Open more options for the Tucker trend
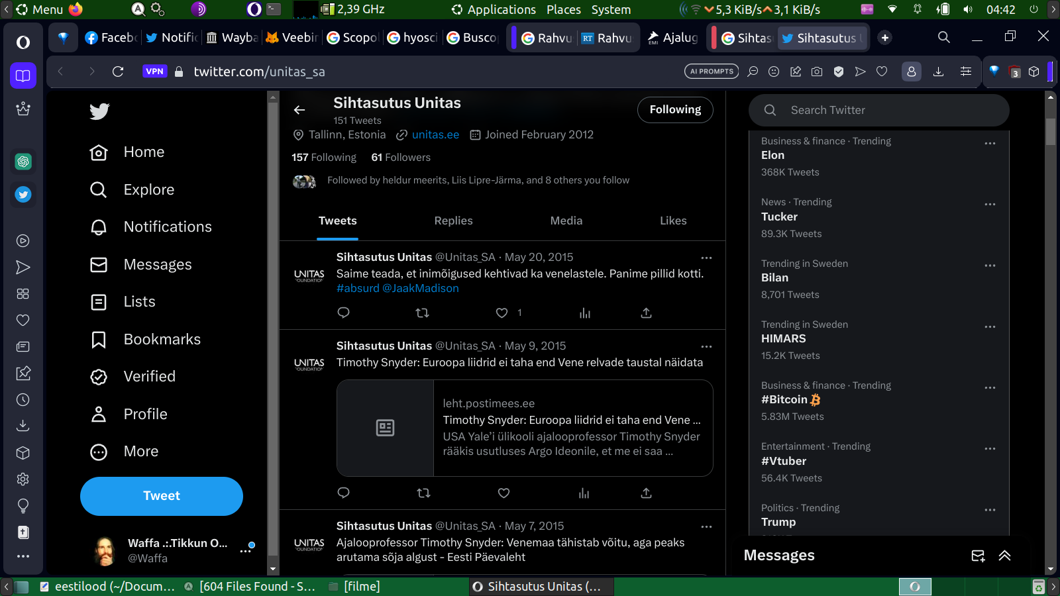This screenshot has height=596, width=1060. coord(990,204)
